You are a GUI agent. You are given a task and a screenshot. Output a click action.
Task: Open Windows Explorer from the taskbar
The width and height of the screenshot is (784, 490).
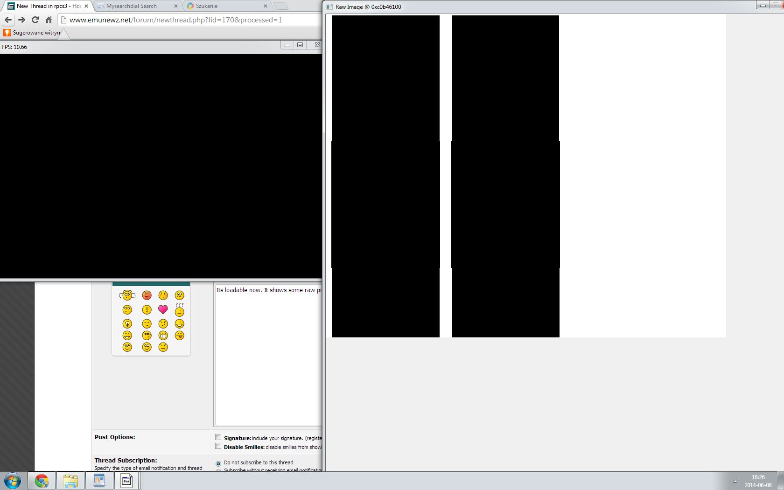point(70,481)
